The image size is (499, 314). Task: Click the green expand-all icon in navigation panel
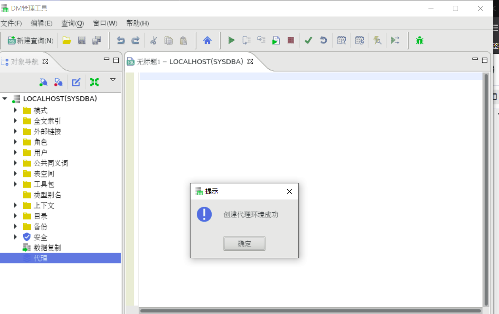tap(95, 82)
